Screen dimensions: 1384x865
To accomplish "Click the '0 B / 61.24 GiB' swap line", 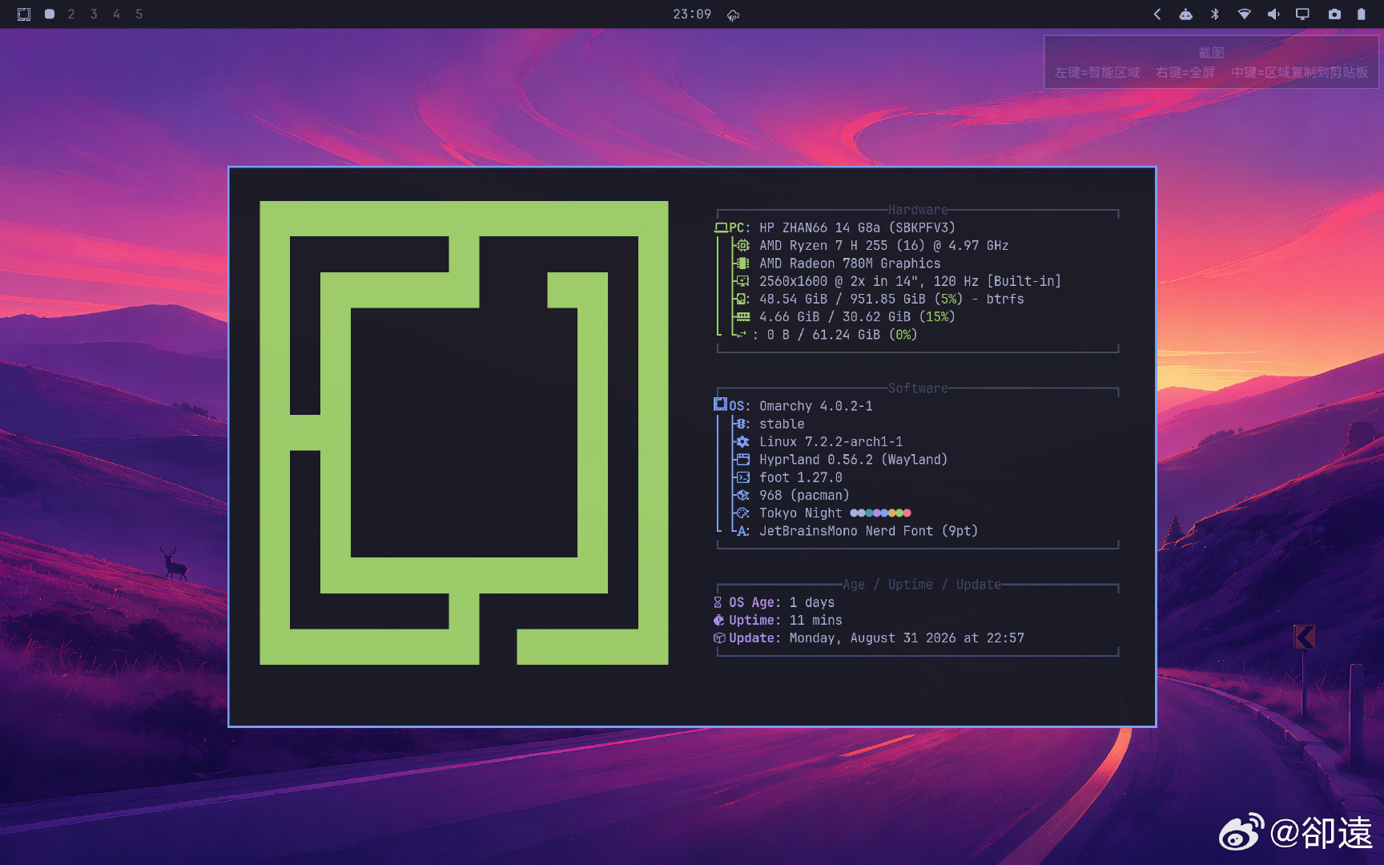I will click(827, 335).
